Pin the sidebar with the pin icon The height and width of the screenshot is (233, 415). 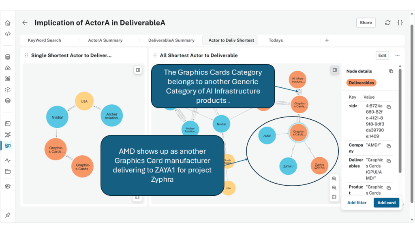(x=8, y=215)
